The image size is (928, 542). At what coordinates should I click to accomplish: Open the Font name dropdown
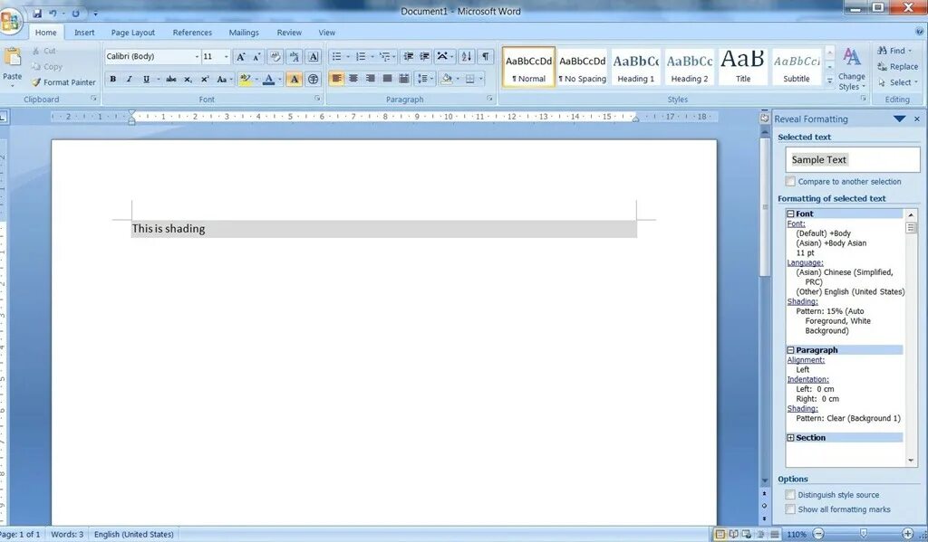pyautogui.click(x=197, y=57)
